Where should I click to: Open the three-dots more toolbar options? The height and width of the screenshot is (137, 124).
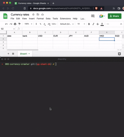click(108, 24)
